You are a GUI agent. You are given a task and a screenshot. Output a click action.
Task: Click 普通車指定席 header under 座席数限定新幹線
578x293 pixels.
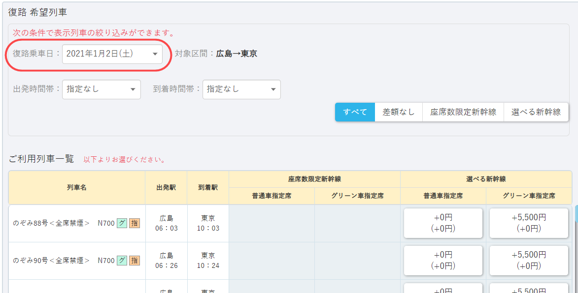(x=272, y=196)
